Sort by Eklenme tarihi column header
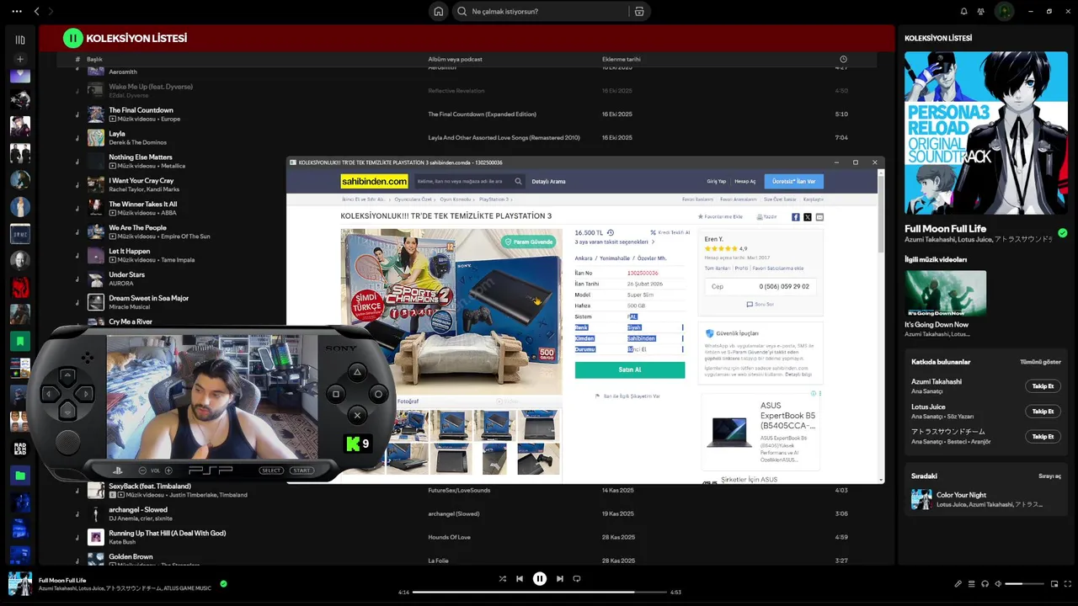The image size is (1078, 606). pos(622,59)
